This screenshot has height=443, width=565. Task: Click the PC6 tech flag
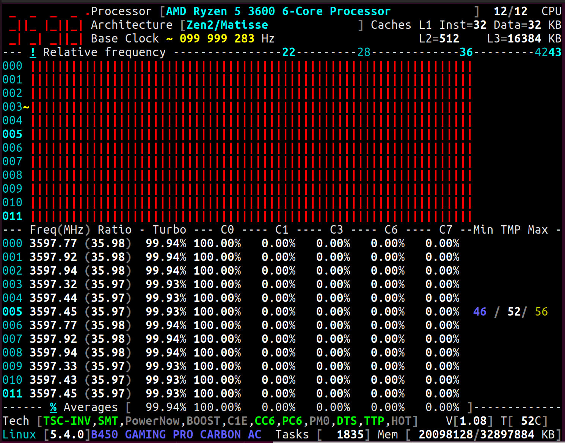click(292, 421)
